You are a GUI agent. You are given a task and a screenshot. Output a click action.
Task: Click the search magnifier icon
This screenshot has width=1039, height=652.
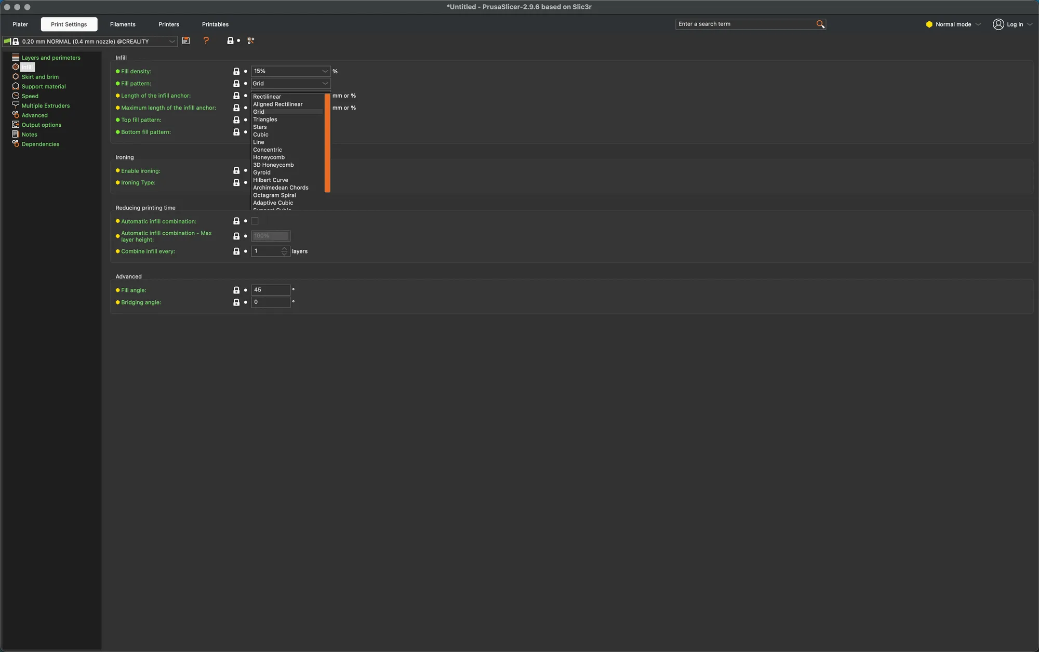tap(820, 24)
